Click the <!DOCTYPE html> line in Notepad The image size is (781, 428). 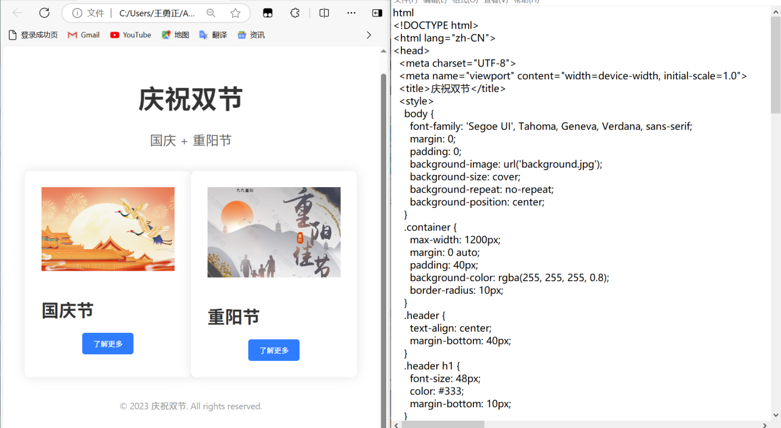click(x=436, y=26)
